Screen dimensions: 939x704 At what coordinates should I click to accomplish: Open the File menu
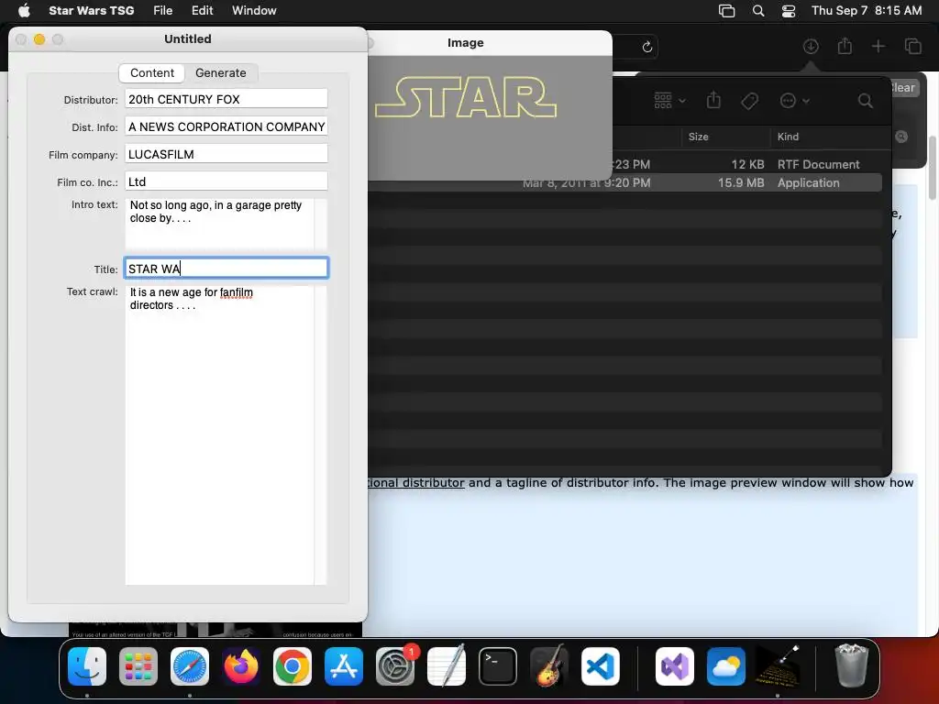(162, 10)
